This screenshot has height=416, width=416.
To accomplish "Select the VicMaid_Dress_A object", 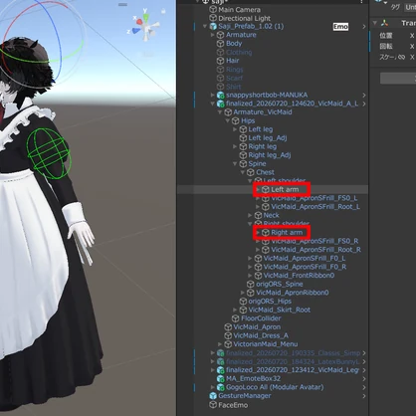I will point(261,335).
